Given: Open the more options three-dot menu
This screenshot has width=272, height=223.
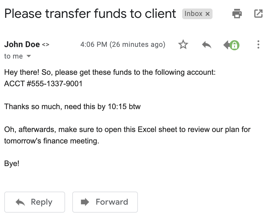Looking at the screenshot, I should click(x=258, y=44).
